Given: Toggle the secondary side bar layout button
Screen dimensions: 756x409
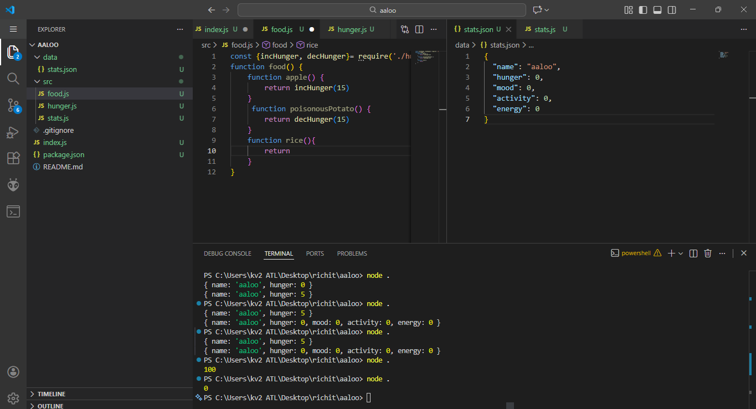Looking at the screenshot, I should [x=672, y=10].
